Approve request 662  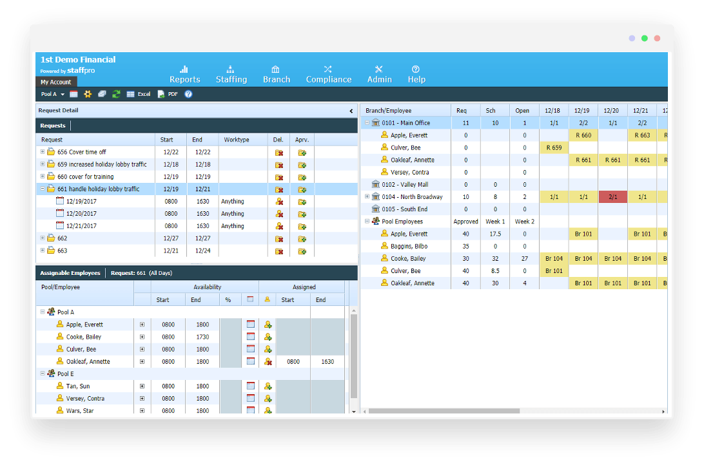pyautogui.click(x=302, y=239)
